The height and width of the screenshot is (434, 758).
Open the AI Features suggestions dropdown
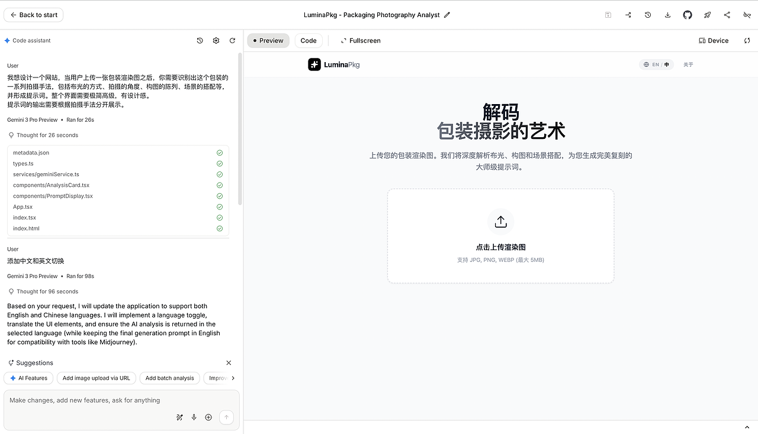point(28,378)
